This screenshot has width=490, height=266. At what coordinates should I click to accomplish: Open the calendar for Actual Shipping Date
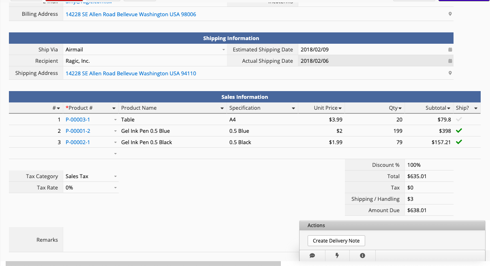coord(450,61)
